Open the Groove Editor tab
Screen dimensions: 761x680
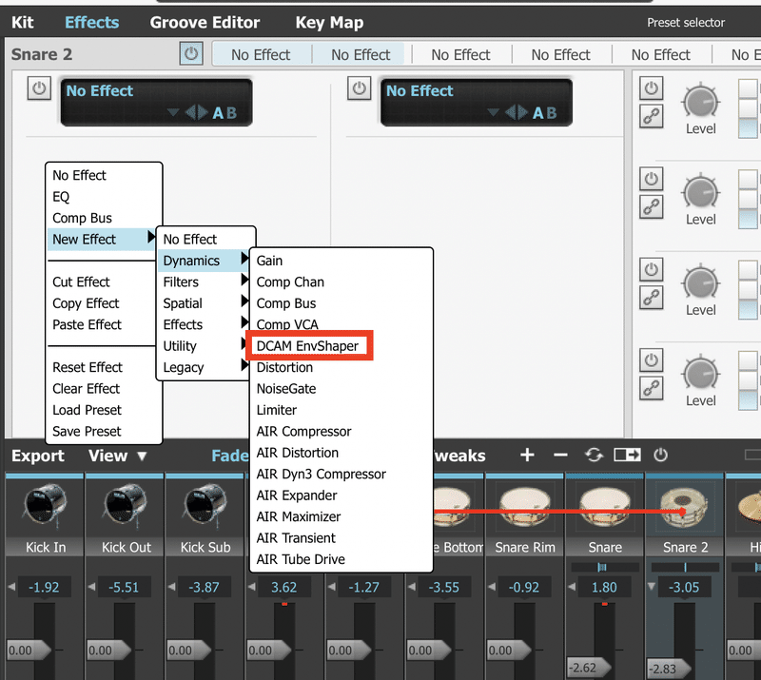click(x=205, y=22)
